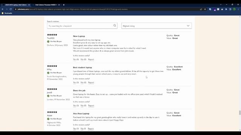Click the five-star rating on New Laptop review

[52, 35]
